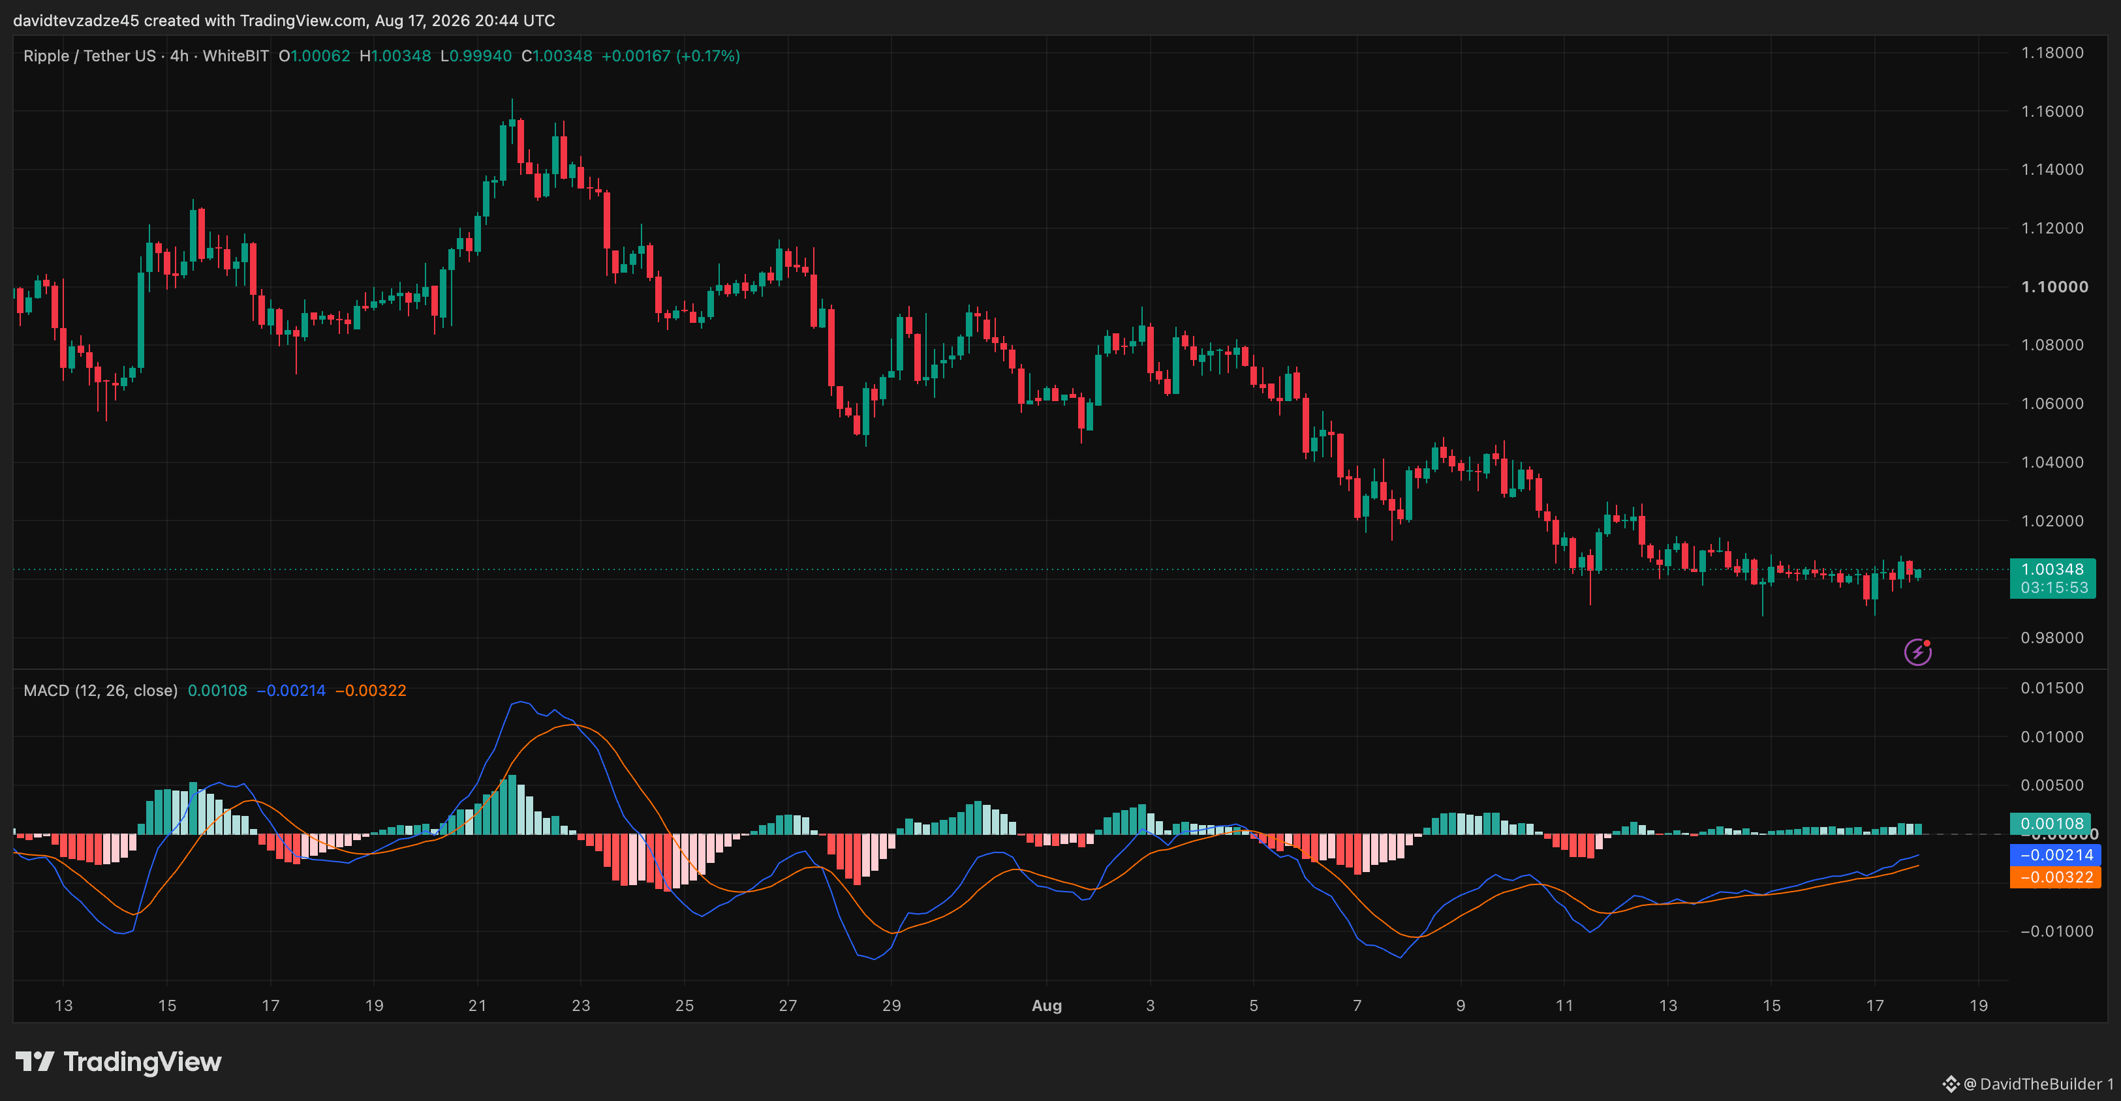Click the 5 date label on time axis
2121x1101 pixels.
click(1254, 1006)
